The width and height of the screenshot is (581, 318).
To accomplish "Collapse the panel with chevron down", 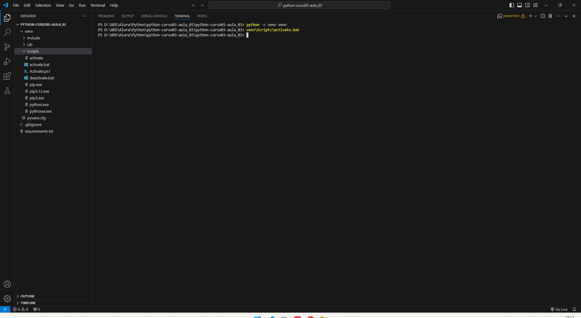I will point(566,16).
